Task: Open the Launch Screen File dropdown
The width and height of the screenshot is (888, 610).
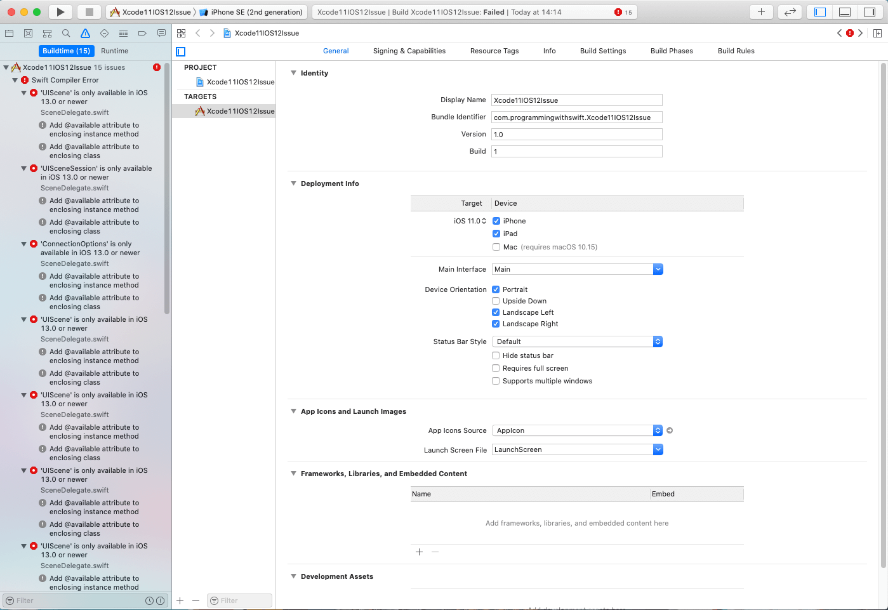Action: point(578,449)
